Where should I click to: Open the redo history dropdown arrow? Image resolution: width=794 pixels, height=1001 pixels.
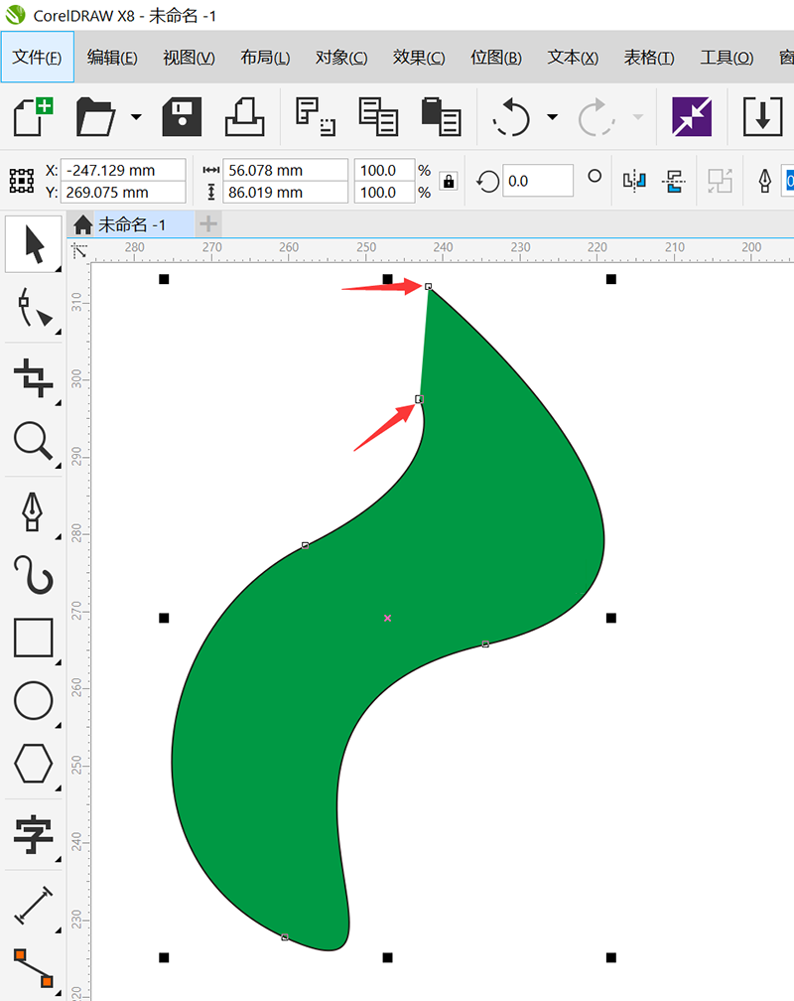click(637, 117)
